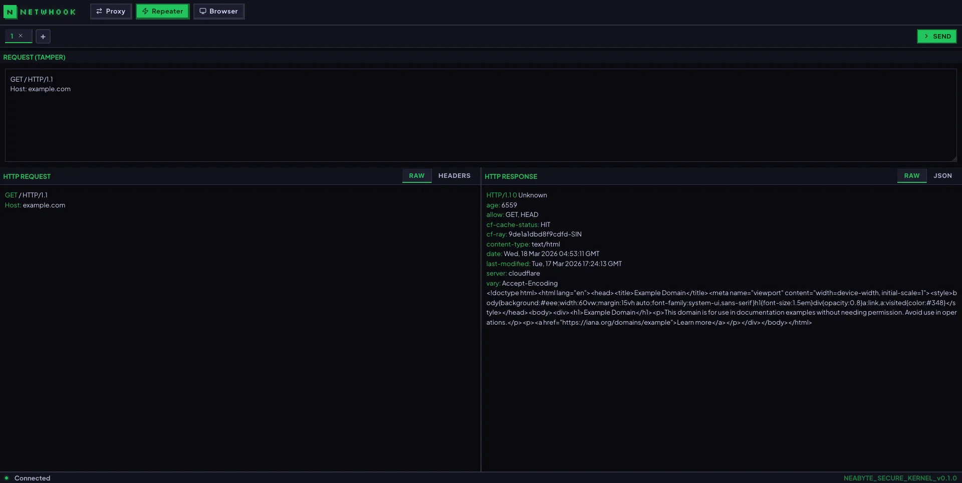Viewport: 962px width, 483px height.
Task: Click the NETWHOOK brand name text
Action: click(48, 12)
